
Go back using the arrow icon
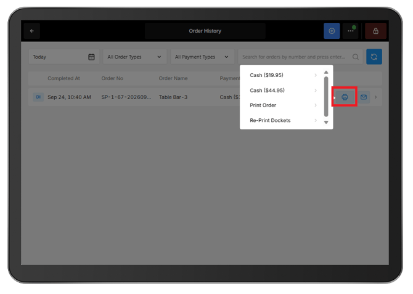32,31
